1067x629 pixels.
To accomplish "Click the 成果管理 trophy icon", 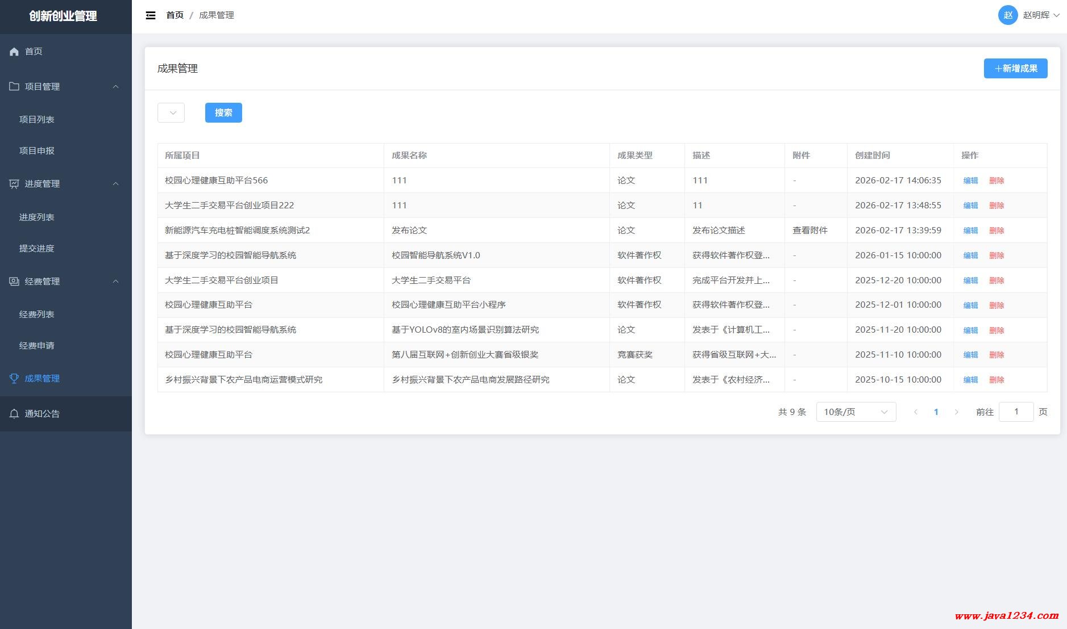I will point(14,379).
